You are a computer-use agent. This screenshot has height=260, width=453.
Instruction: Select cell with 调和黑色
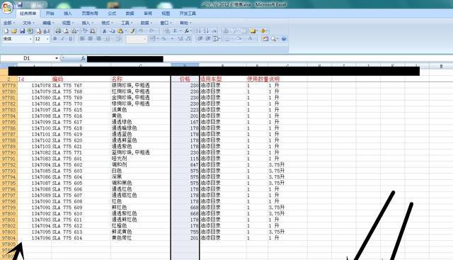(x=140, y=183)
